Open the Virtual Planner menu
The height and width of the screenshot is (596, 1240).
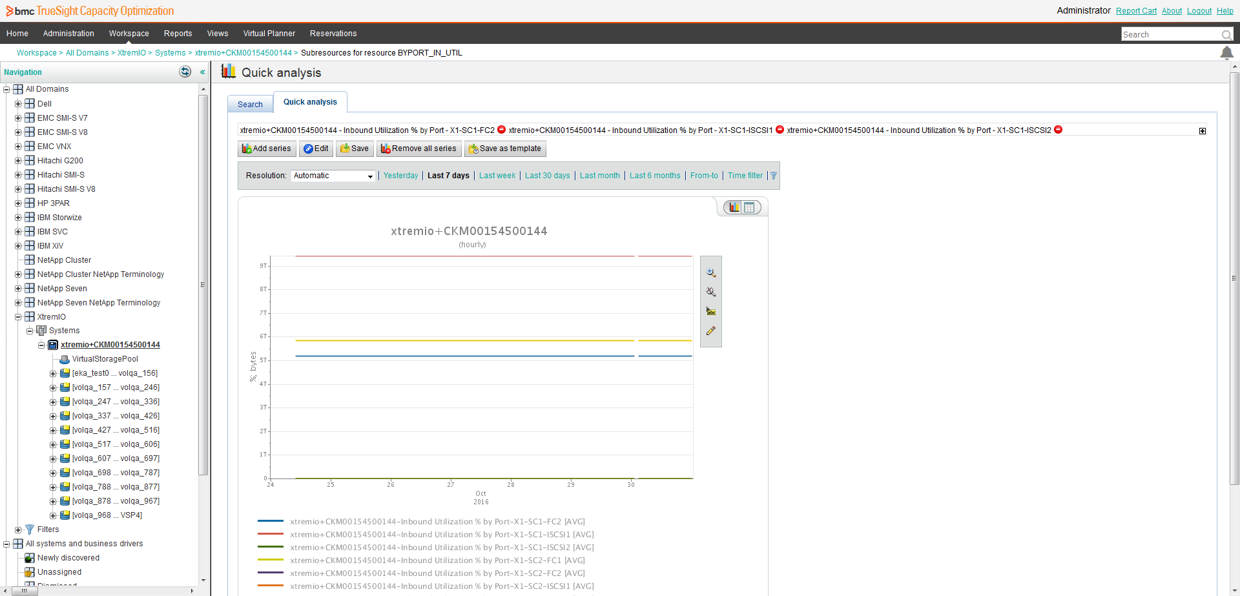269,34
